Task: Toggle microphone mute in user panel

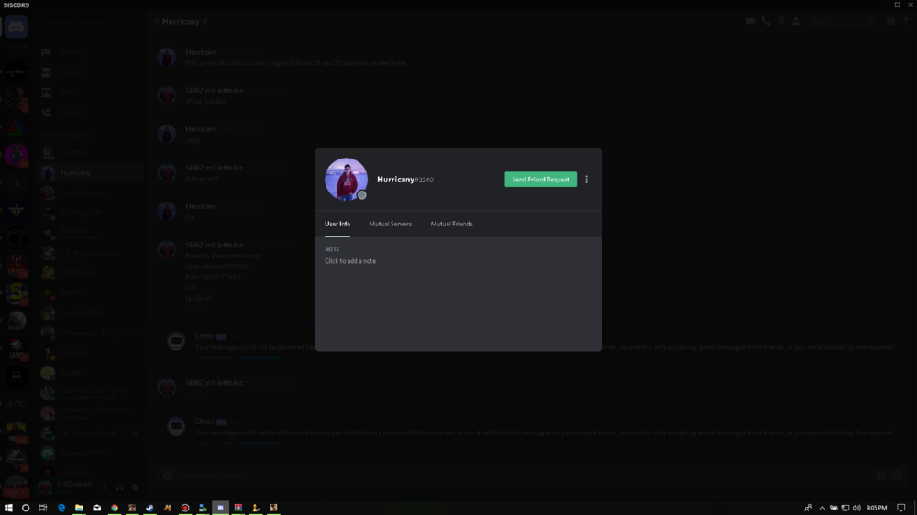Action: tap(105, 487)
